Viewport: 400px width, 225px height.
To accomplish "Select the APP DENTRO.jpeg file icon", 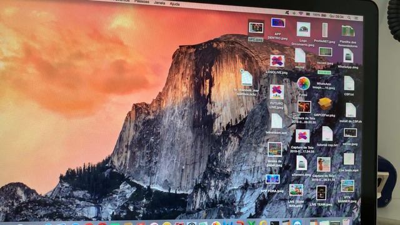I will (x=277, y=22).
